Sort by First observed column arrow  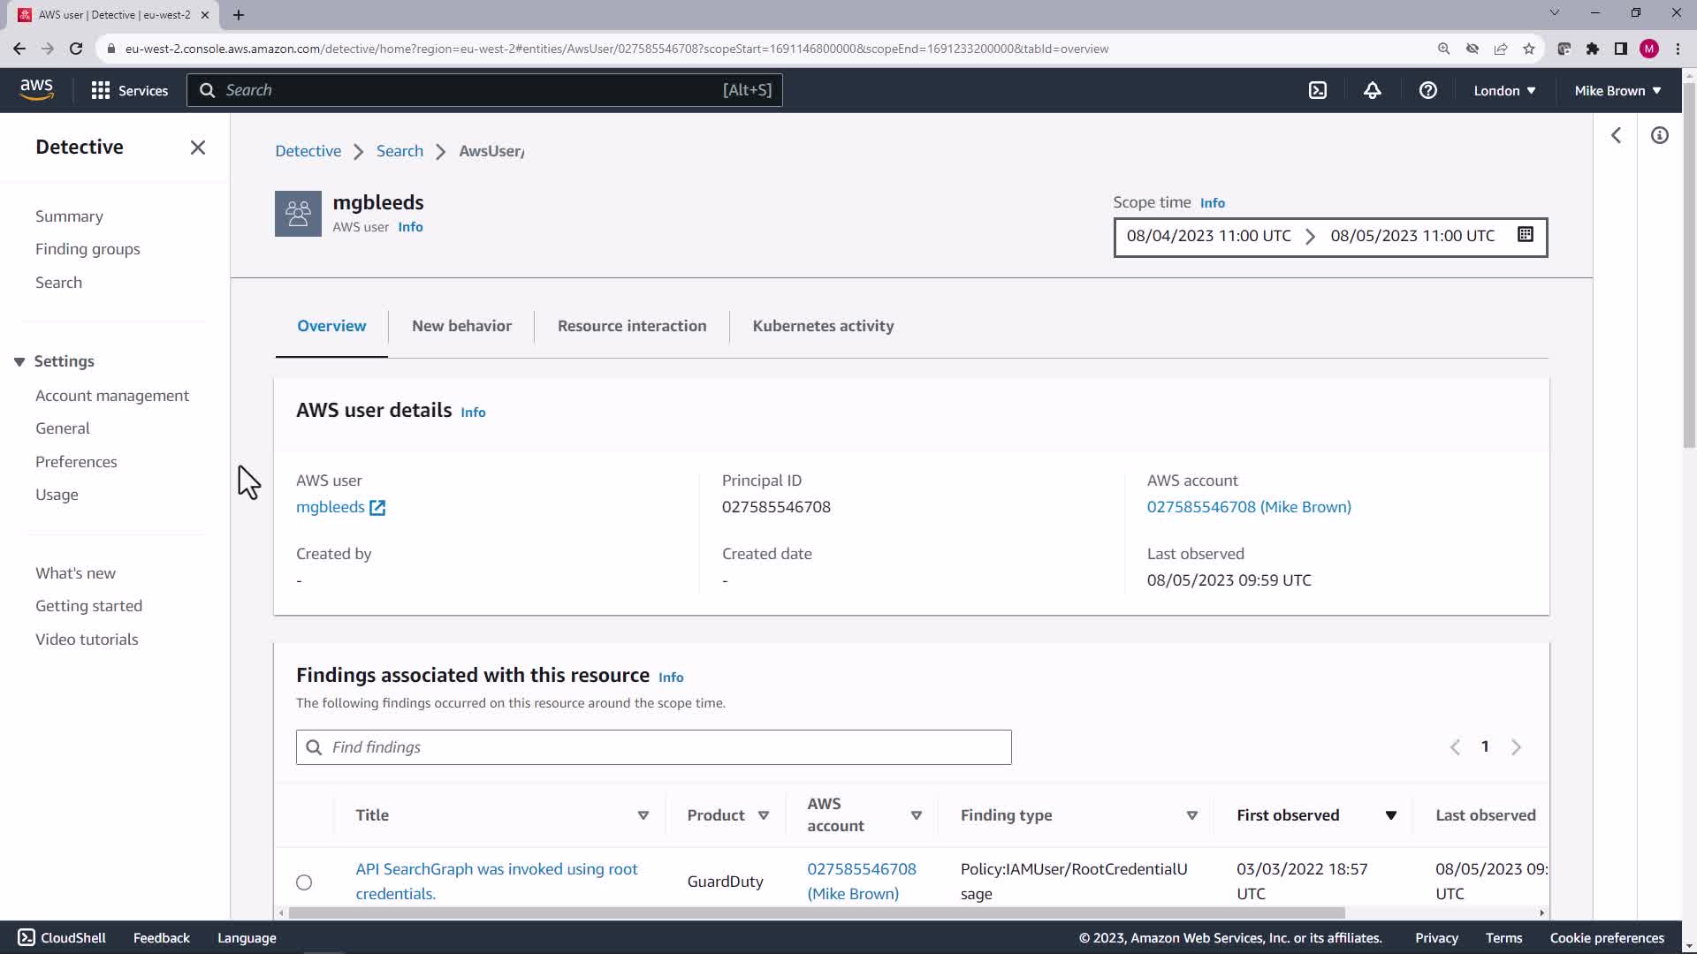tap(1390, 815)
